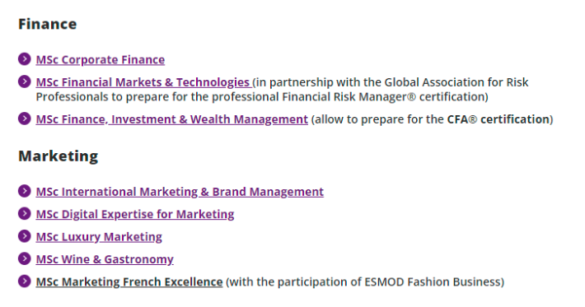
Task: Click arrow bullet beside MSc Wine & Gastronomy
Action: click(x=24, y=258)
